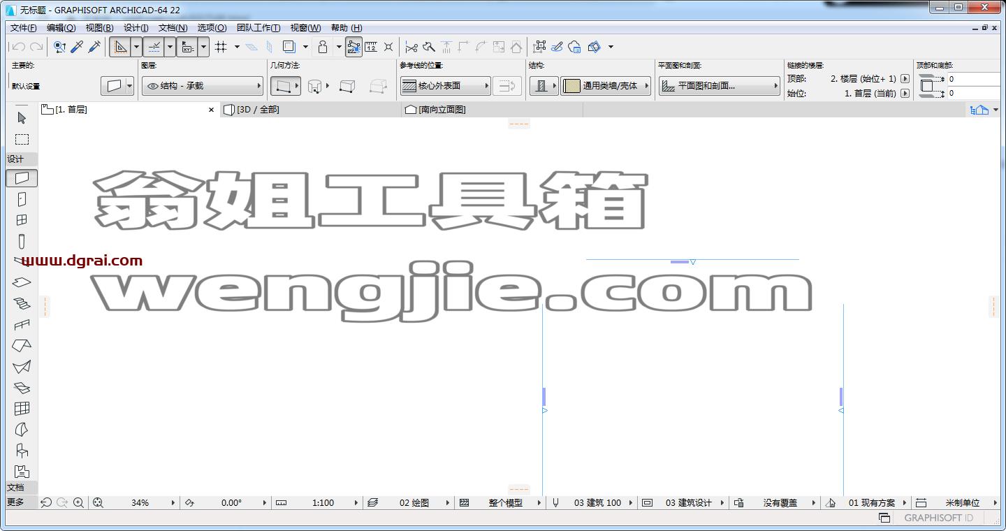Select the Door tool in the toolbox

[x=22, y=199]
